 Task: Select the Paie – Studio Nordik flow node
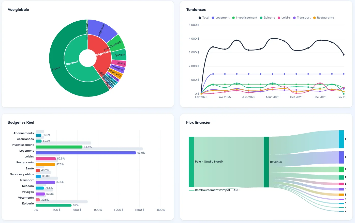pos(191,162)
